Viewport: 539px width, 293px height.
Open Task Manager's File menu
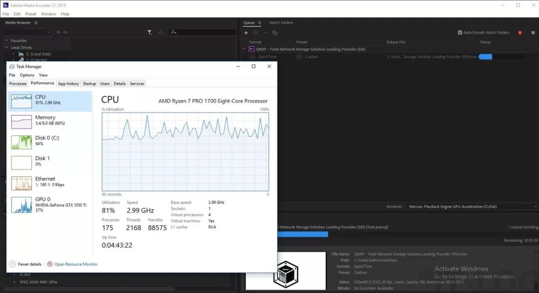[x=12, y=75]
